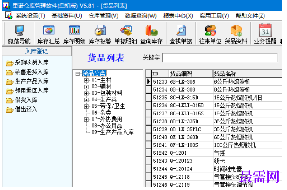This screenshot has width=287, height=190.
Task: Click ID cell 51245
Action: pos(160,177)
